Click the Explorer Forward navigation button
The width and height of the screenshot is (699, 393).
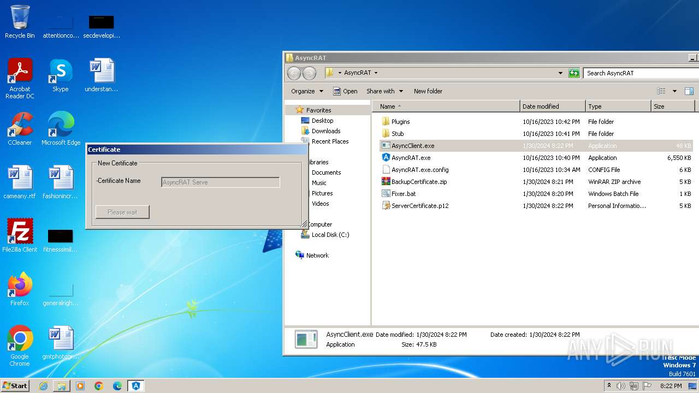309,73
